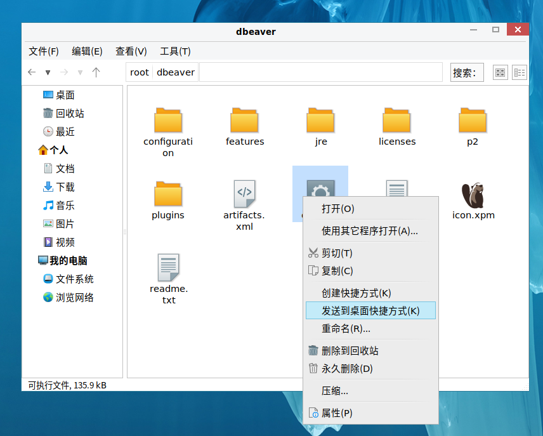Open 下载 in the sidebar
Viewport: 543px width, 436px height.
pyautogui.click(x=59, y=187)
